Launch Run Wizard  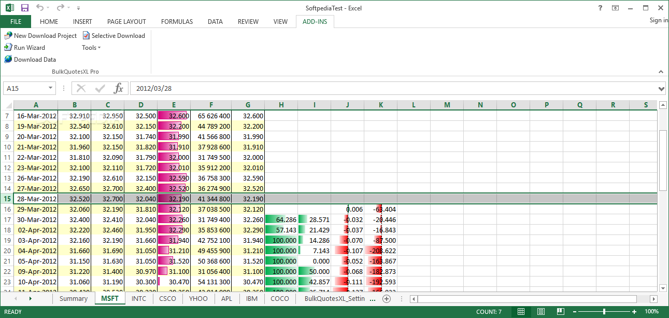[x=24, y=47]
